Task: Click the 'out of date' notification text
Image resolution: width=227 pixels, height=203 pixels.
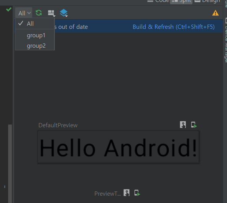Action: coord(73,27)
